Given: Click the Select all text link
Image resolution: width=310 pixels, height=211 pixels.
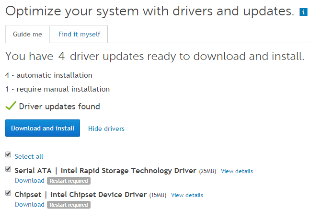Looking at the screenshot, I should coord(29,156).
